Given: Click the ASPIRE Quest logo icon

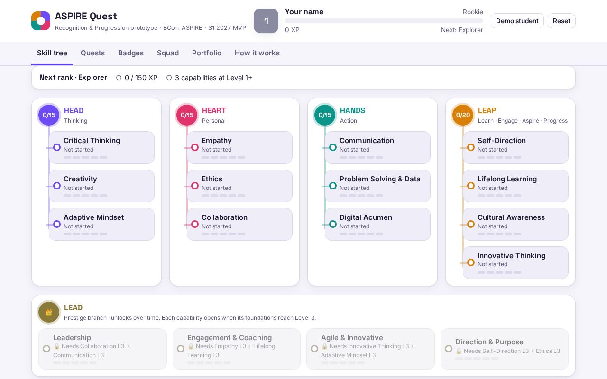Looking at the screenshot, I should tap(41, 21).
